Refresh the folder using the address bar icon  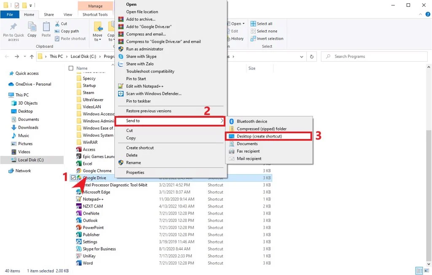311,56
